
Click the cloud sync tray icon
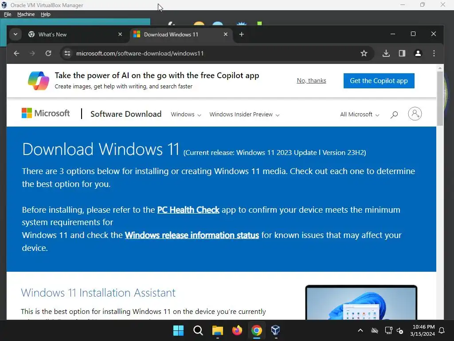[375, 330]
